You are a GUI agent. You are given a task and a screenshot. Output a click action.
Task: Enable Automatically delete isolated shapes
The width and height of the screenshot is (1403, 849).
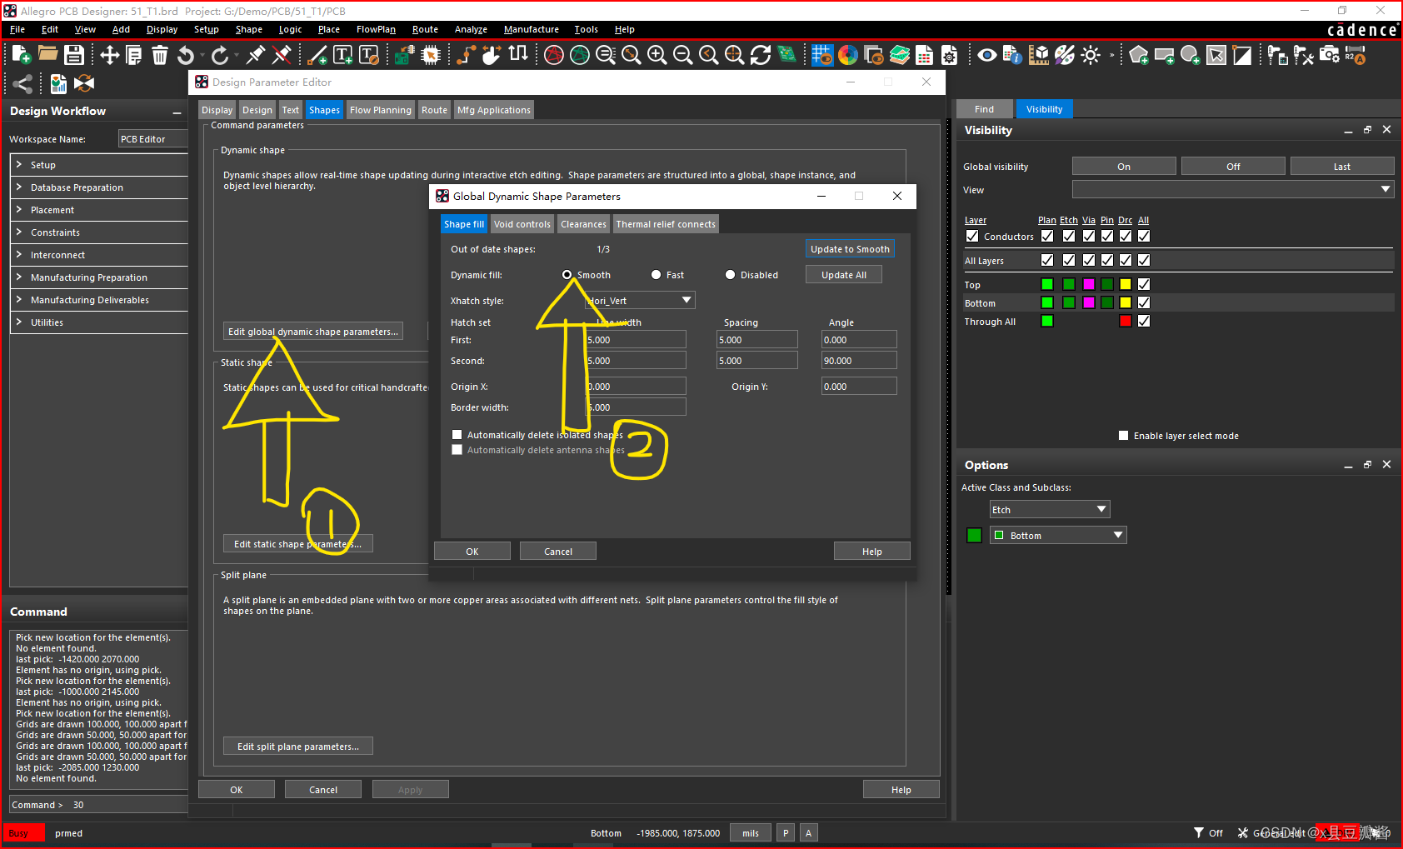pyautogui.click(x=457, y=435)
